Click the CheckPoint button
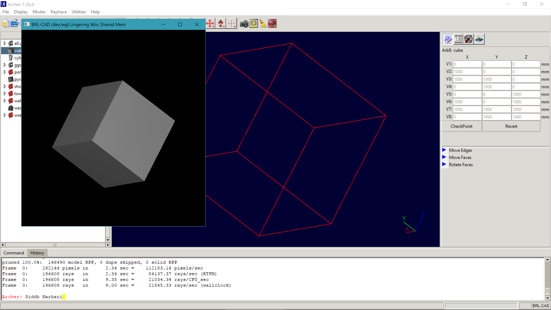This screenshot has width=551, height=310. [461, 126]
